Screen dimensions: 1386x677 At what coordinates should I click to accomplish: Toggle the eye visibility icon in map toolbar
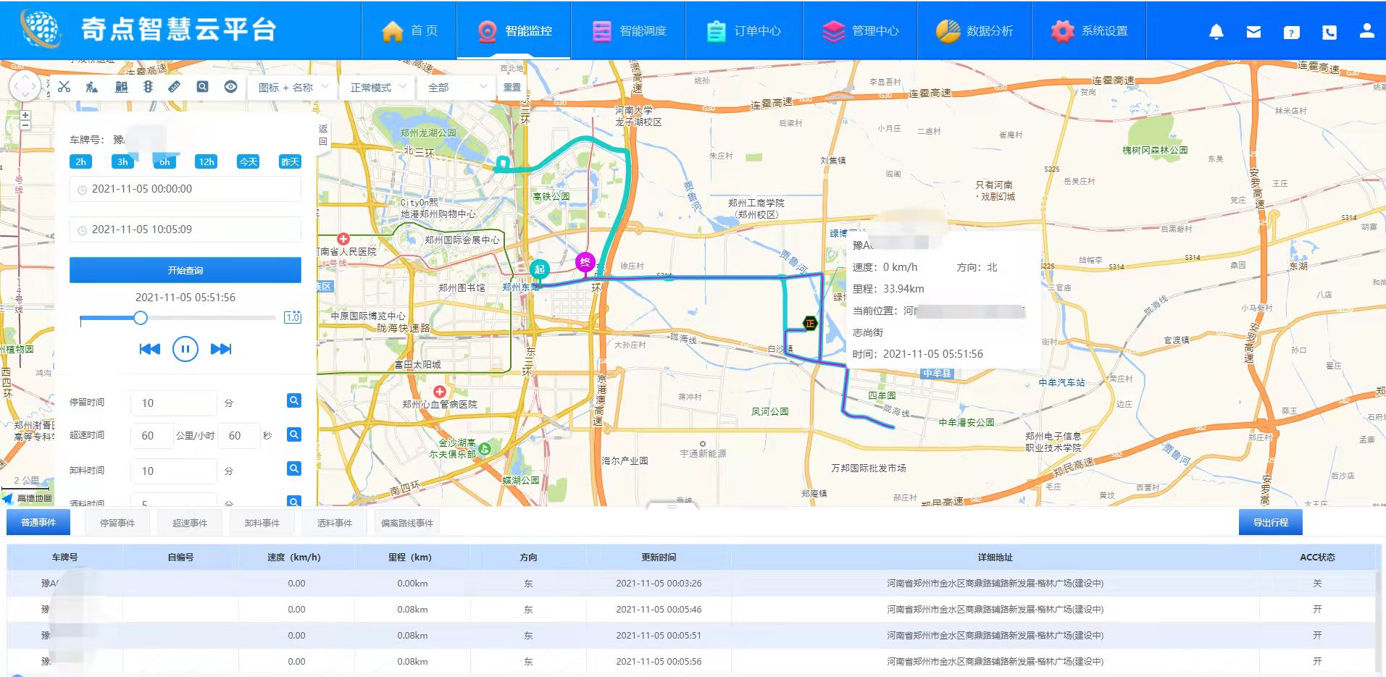[230, 87]
